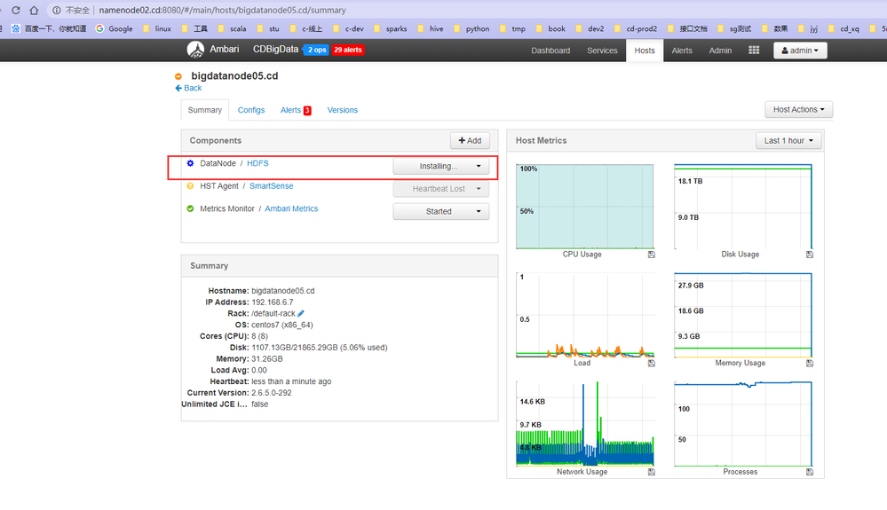Reload the page with browser refresh icon
The image size is (887, 510).
(x=16, y=10)
